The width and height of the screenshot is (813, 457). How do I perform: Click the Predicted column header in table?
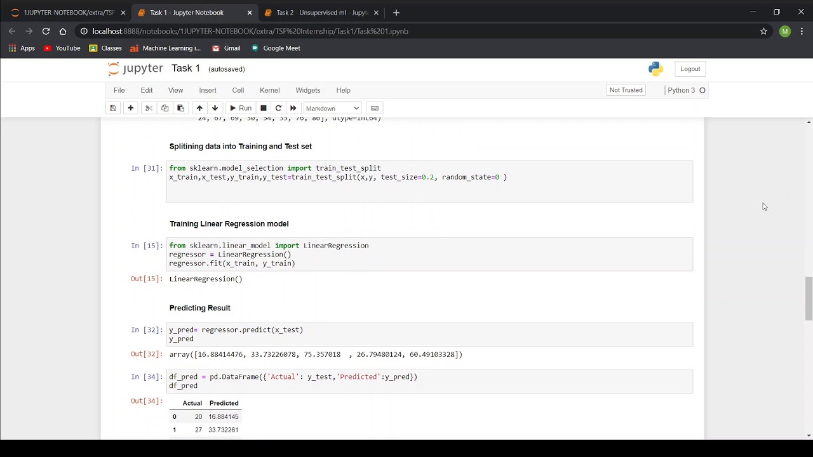click(x=224, y=403)
